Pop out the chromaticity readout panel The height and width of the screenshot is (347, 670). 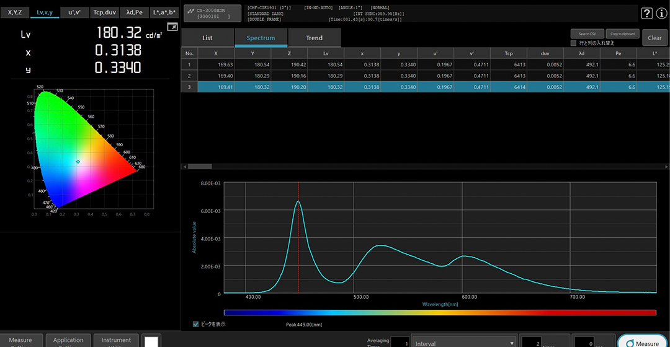pyautogui.click(x=172, y=27)
